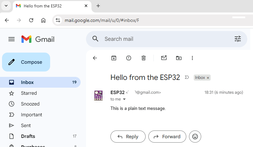Viewport: 253px width, 147px height.
Task: Open the browser home page
Action: click(x=43, y=20)
